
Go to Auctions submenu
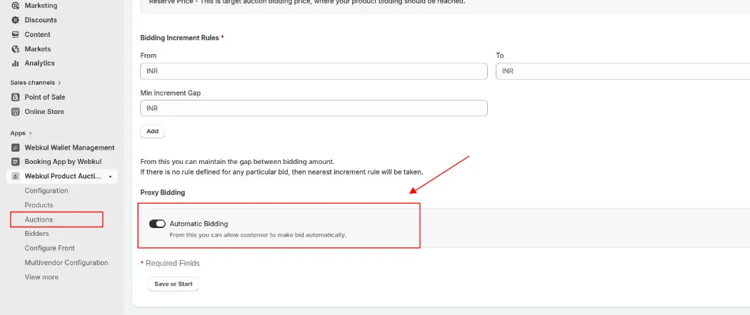click(x=39, y=220)
